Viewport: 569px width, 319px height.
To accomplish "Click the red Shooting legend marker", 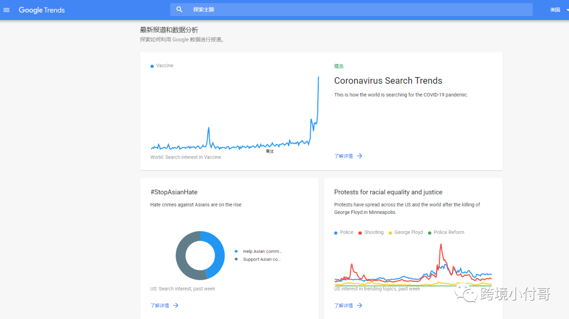I will click(x=360, y=233).
